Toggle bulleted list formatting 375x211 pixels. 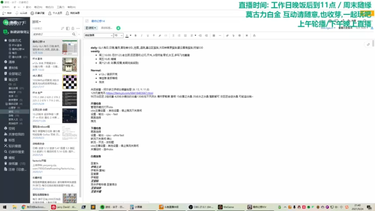point(173,36)
